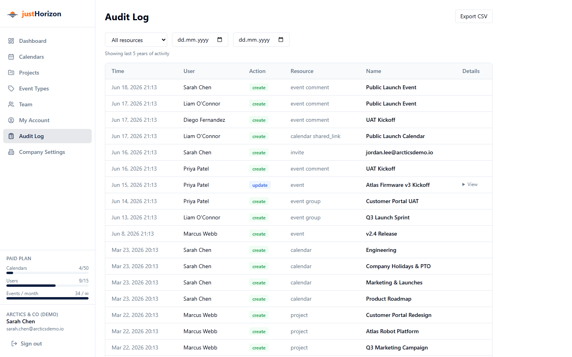Click the Jun 18, 2026 21:13 timestamp

[134, 87]
